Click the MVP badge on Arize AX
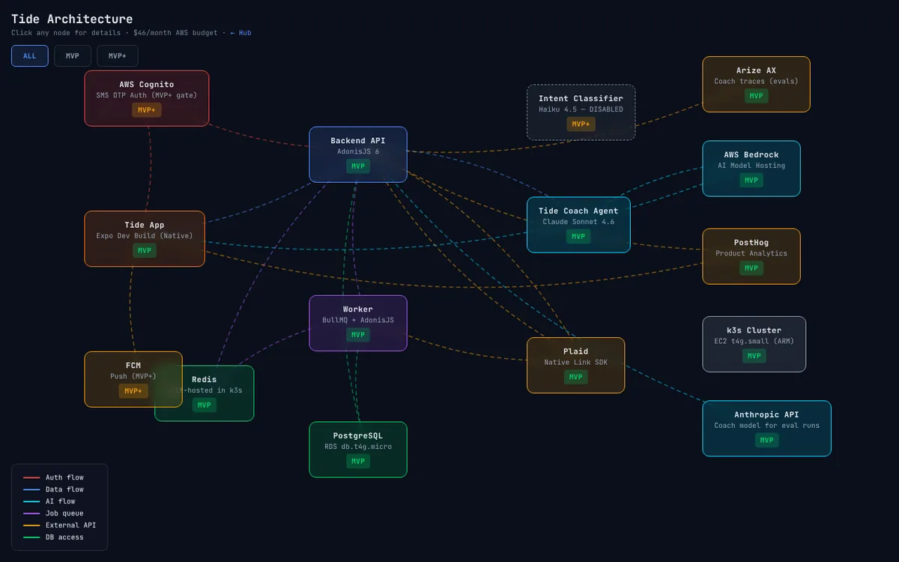899x562 pixels. pos(756,96)
